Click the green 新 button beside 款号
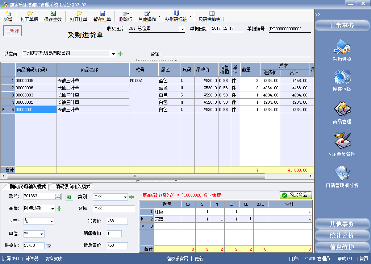The height and width of the screenshot is (264, 371). (69, 197)
